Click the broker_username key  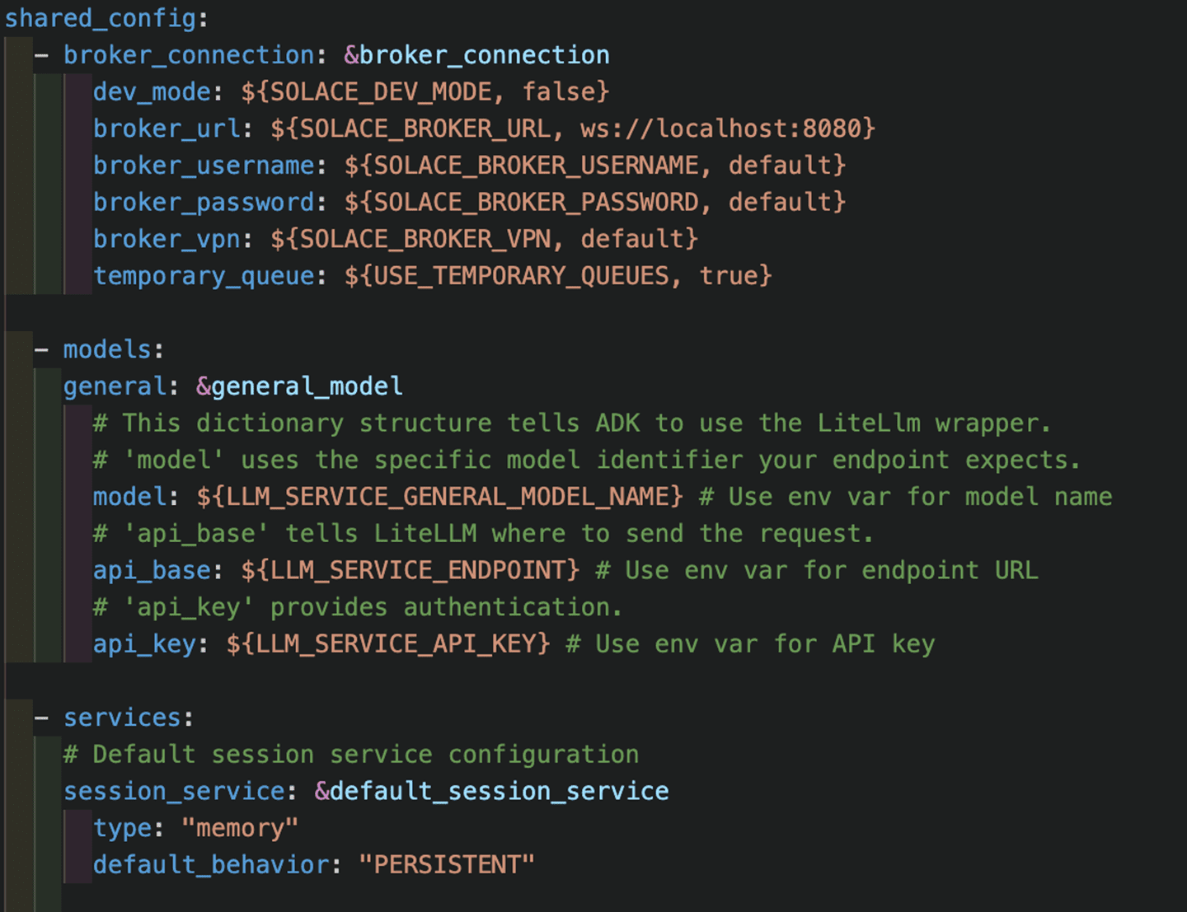pos(204,166)
